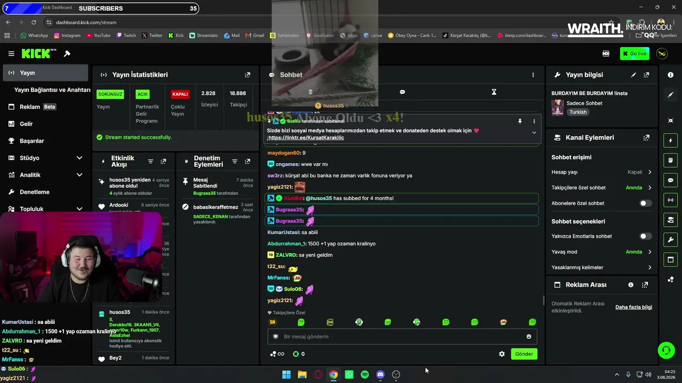682x383 pixels.
Task: Toggle the window-shaped widget button in side rail
Action: point(670,260)
